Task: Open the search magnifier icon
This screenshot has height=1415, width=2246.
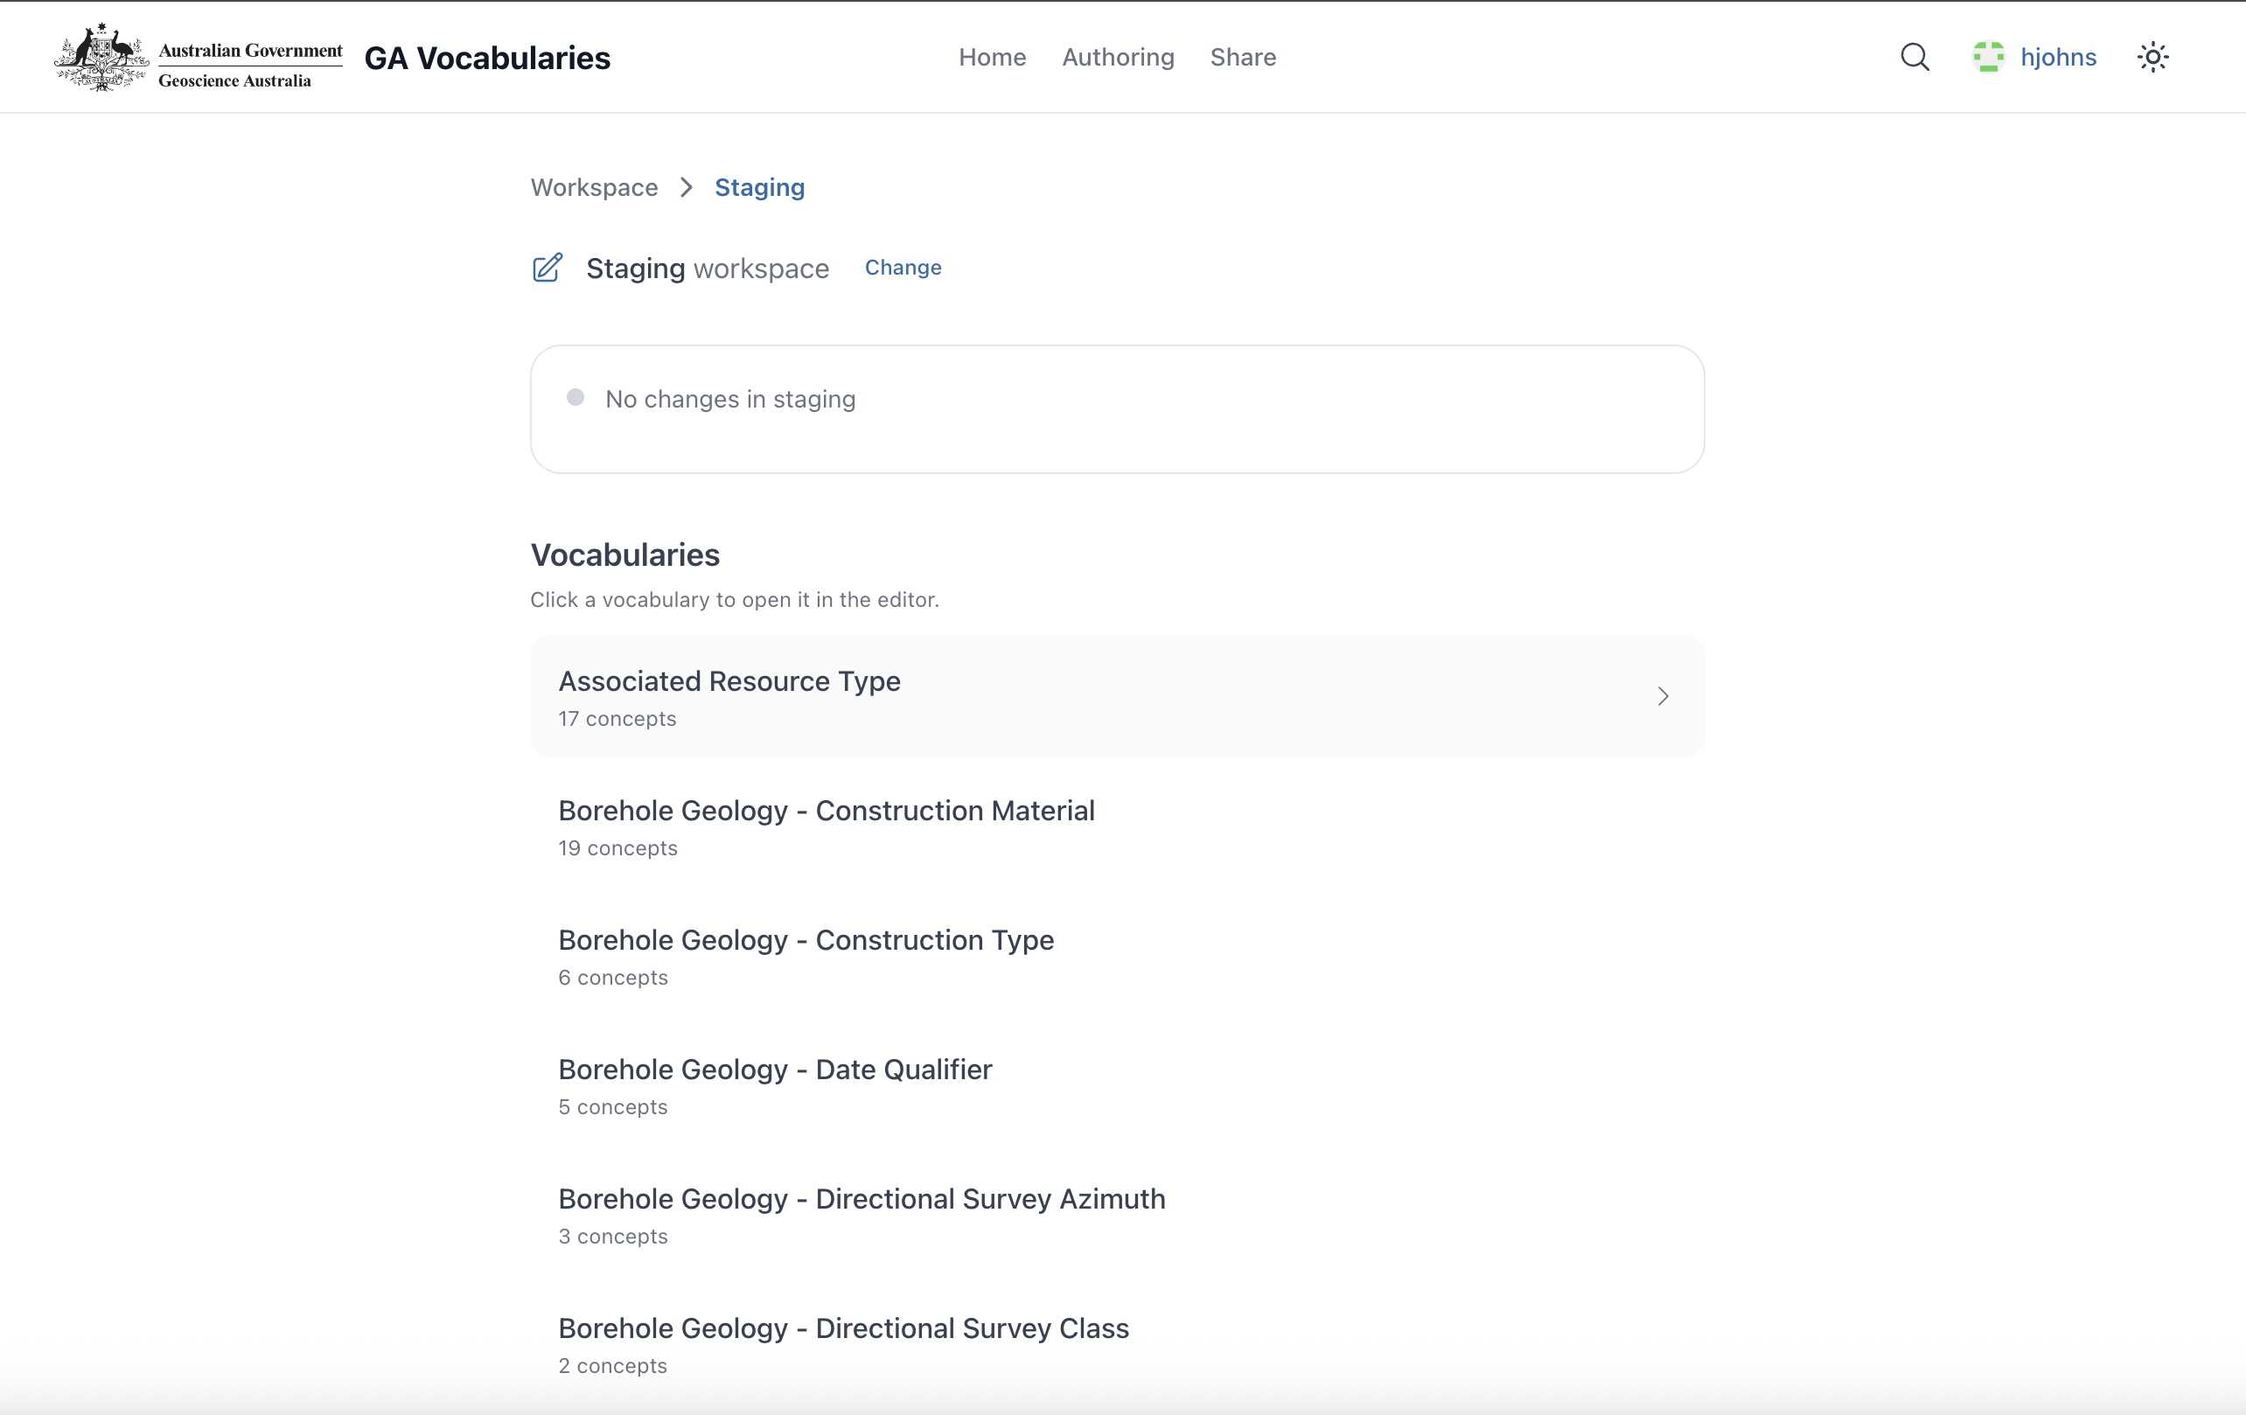Action: [x=1915, y=57]
